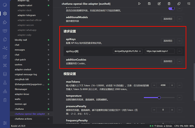Reveal the API key with eye icon
The image size is (195, 128).
[140, 51]
